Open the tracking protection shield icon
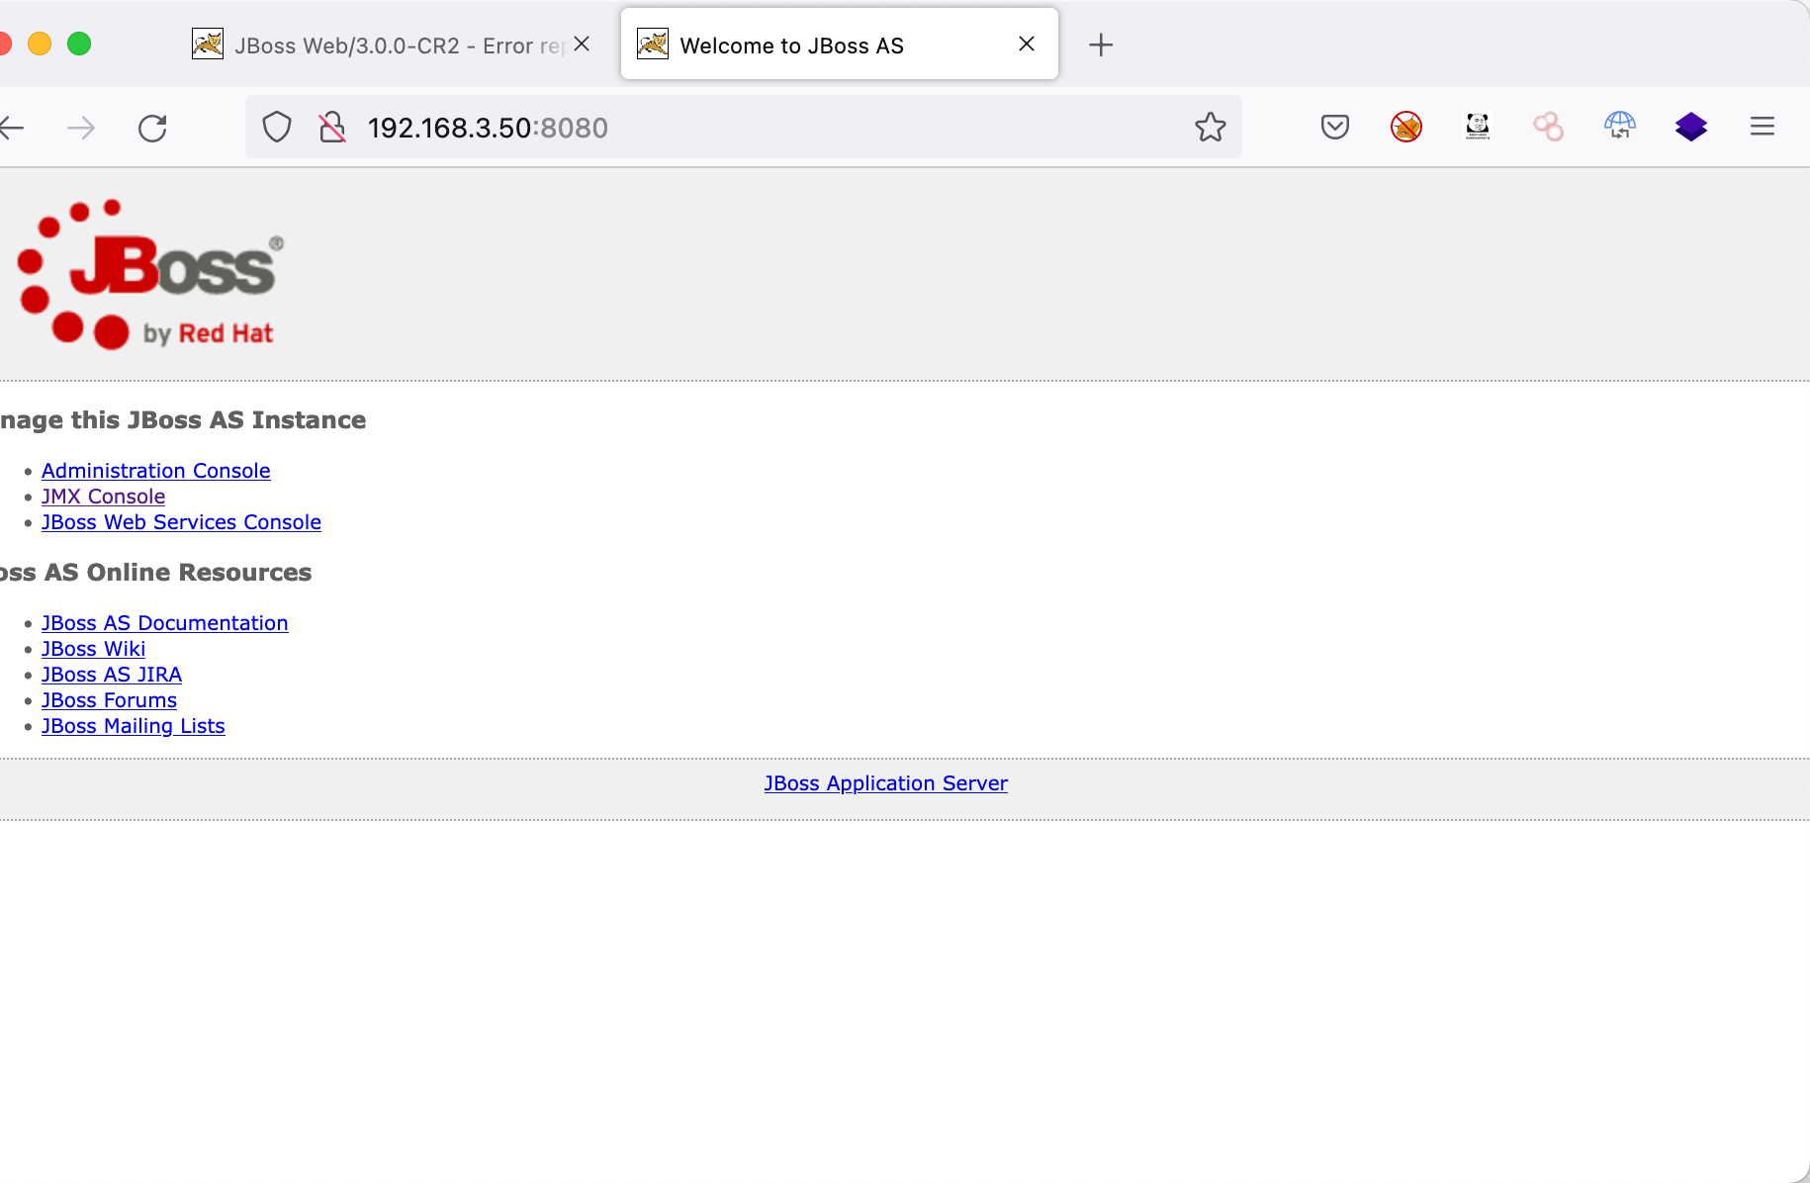This screenshot has width=1810, height=1183. point(277,128)
